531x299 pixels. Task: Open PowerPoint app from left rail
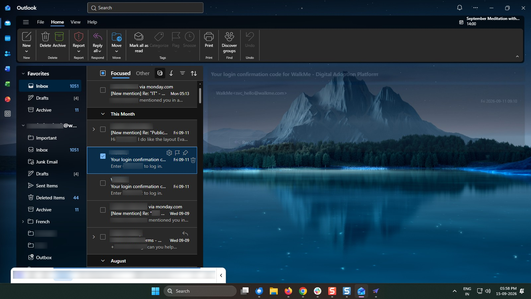pyautogui.click(x=8, y=99)
